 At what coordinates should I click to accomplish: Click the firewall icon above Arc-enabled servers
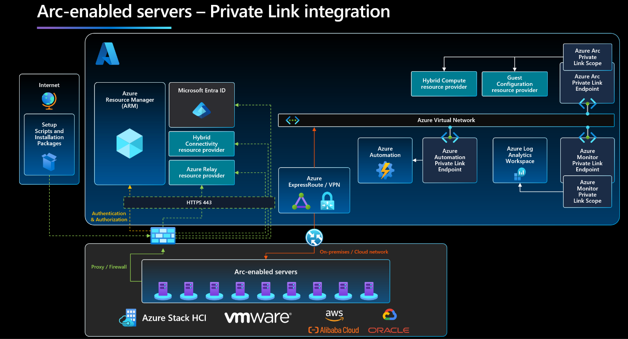[163, 236]
